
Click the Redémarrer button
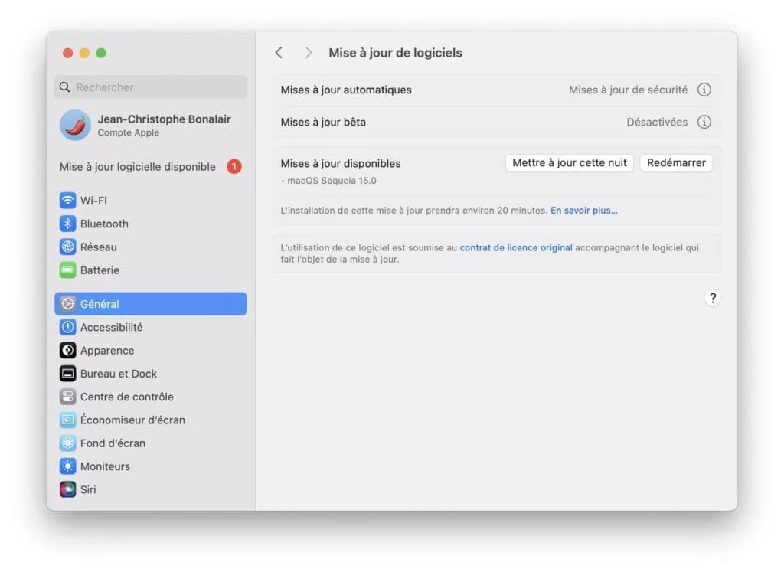(676, 163)
